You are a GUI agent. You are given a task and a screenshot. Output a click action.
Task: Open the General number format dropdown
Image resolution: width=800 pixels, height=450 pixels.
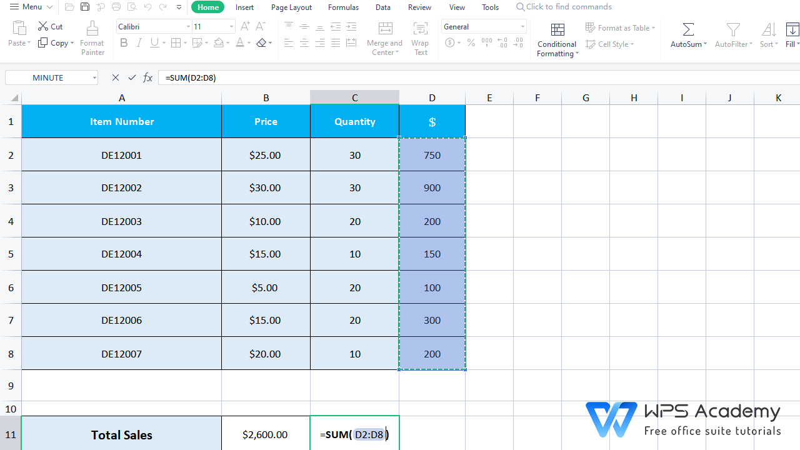522,27
